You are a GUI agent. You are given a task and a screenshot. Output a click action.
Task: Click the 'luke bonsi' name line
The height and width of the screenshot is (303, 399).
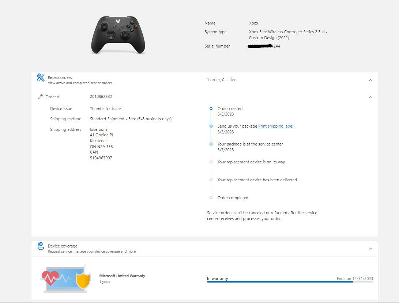[99, 129]
